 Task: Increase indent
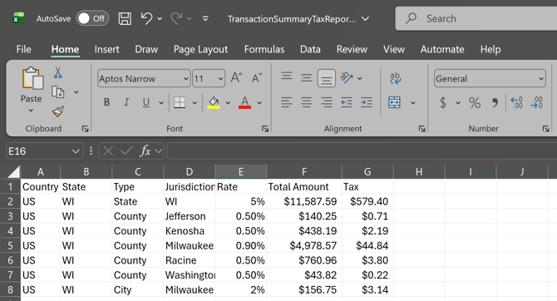[x=367, y=102]
